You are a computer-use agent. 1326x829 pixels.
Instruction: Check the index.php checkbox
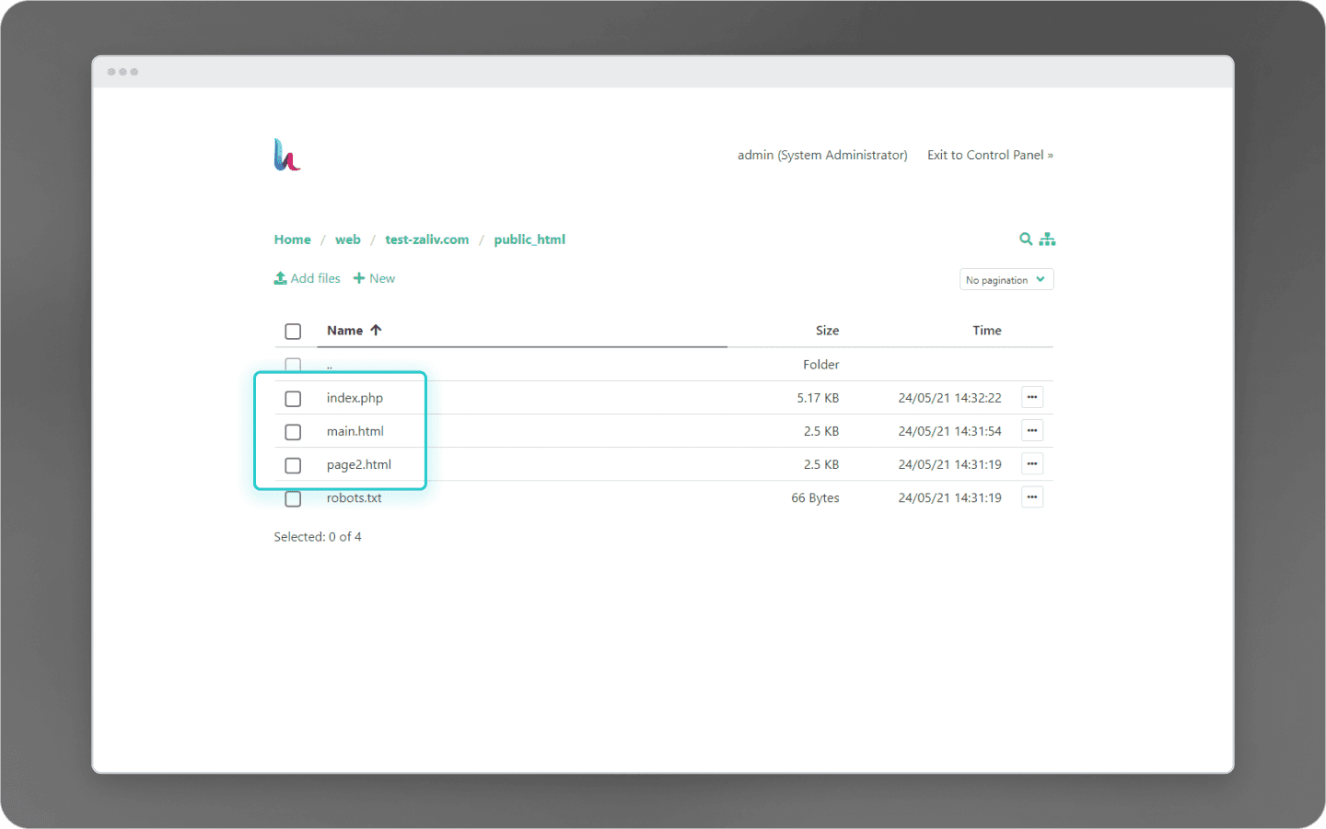[x=293, y=399]
